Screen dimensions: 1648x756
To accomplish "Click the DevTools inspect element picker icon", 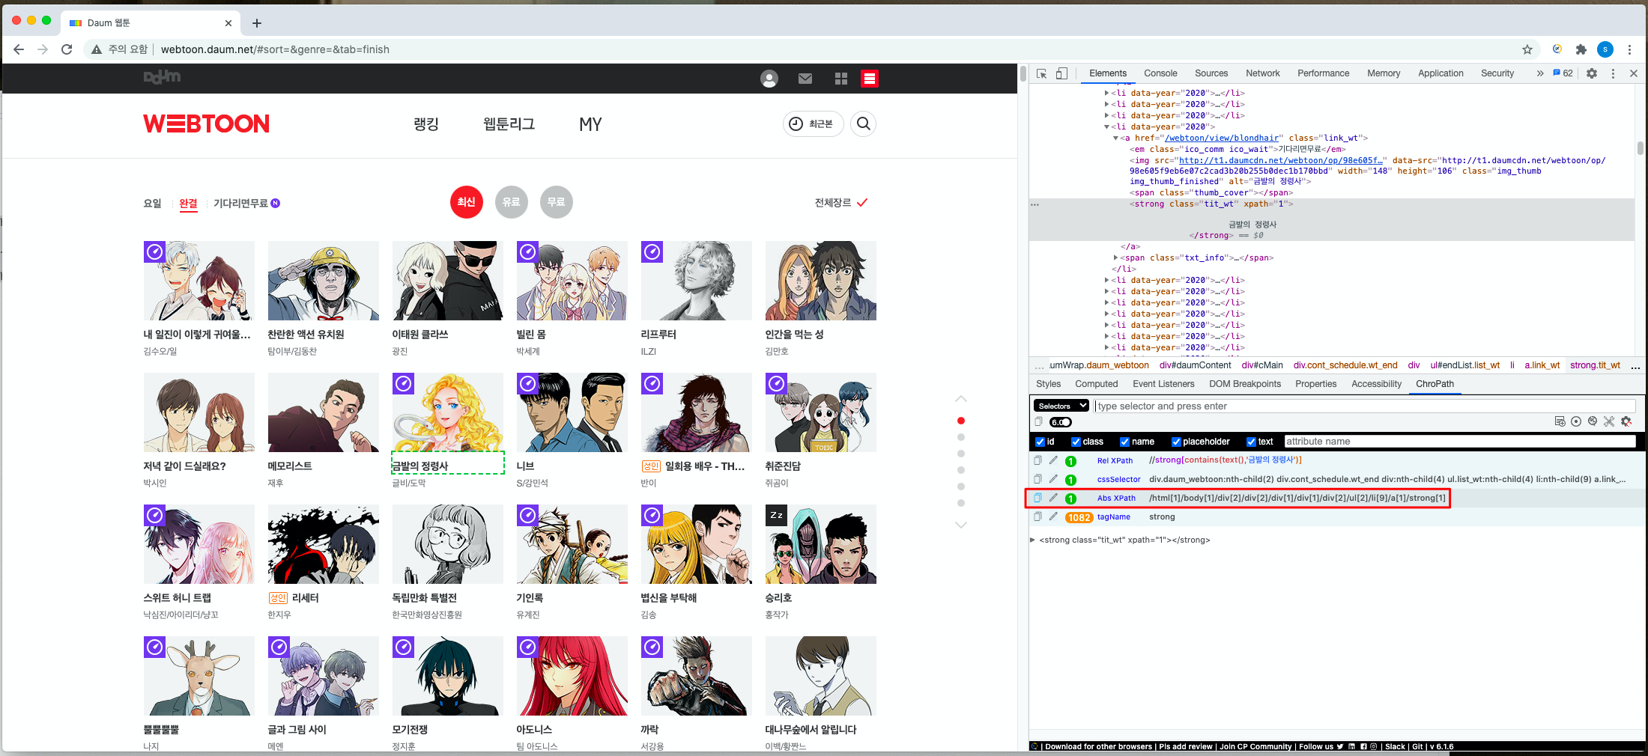I will [1041, 73].
